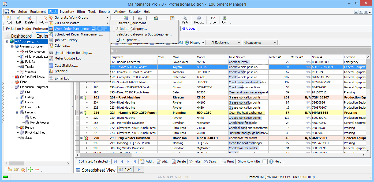Click the red minus collapse-all icon
374x182 pixels.
click(37, 169)
